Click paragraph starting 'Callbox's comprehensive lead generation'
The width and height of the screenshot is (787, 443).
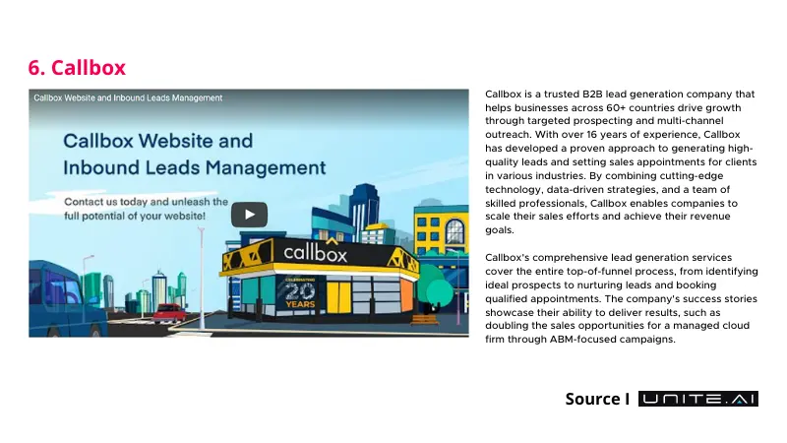pos(622,298)
